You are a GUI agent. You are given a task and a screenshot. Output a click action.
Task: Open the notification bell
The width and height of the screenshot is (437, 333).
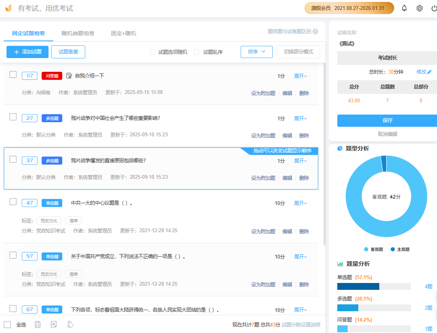[x=404, y=8]
